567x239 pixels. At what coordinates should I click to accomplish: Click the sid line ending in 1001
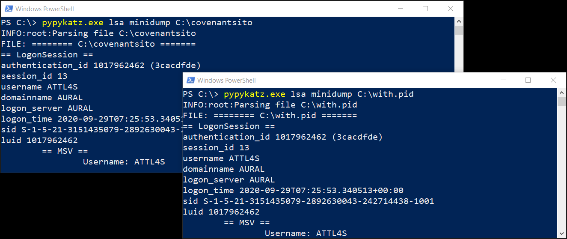(308, 201)
